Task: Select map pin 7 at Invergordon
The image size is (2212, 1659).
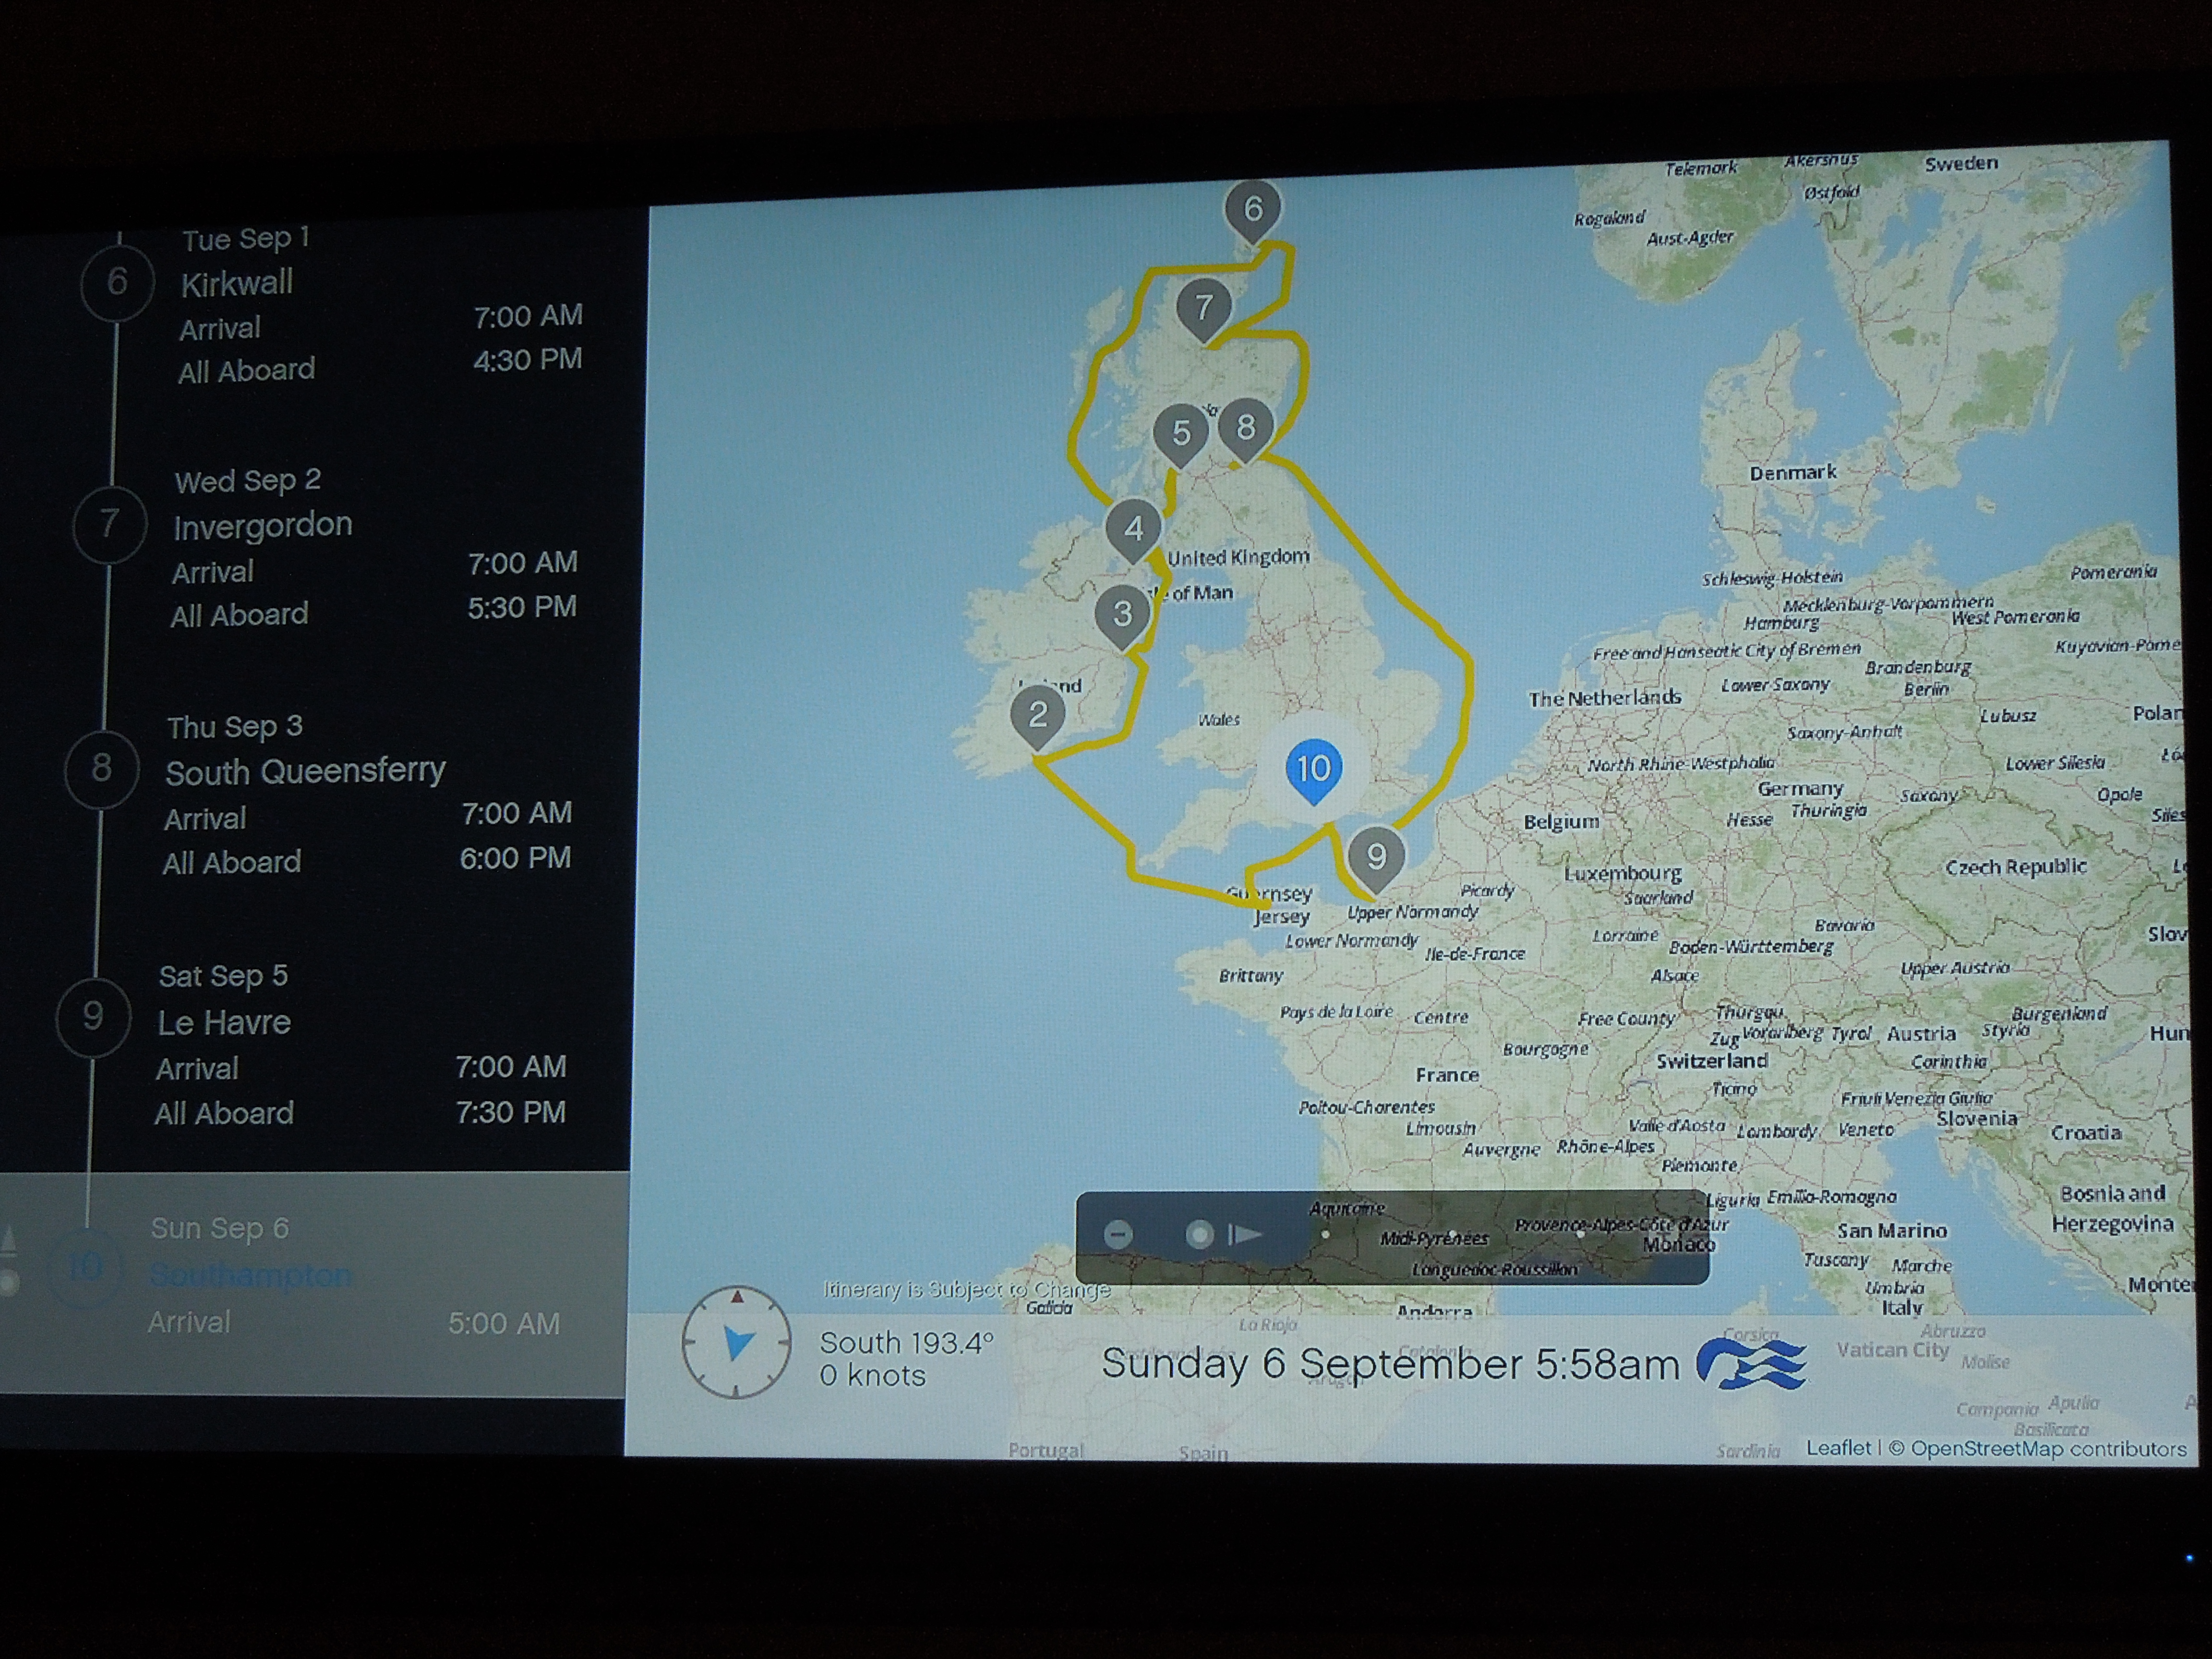Action: [x=1204, y=311]
